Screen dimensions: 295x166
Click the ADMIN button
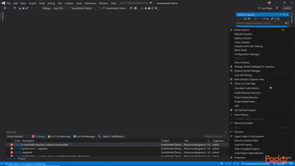coord(287,8)
